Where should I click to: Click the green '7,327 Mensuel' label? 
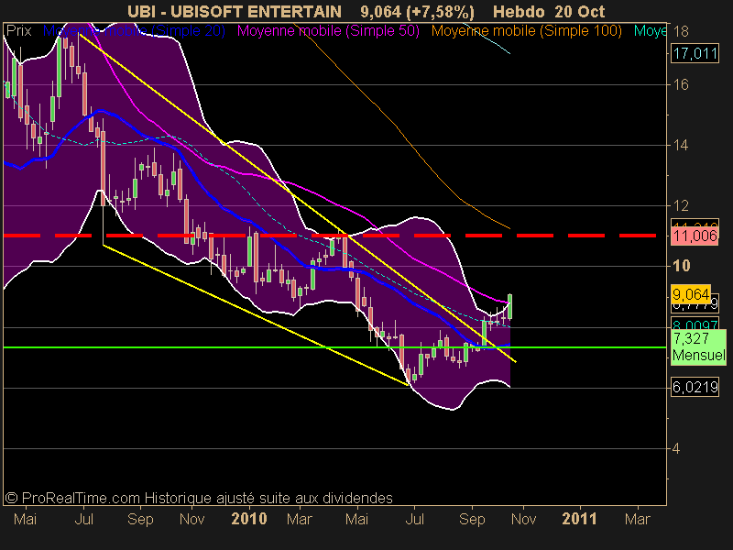click(x=698, y=346)
